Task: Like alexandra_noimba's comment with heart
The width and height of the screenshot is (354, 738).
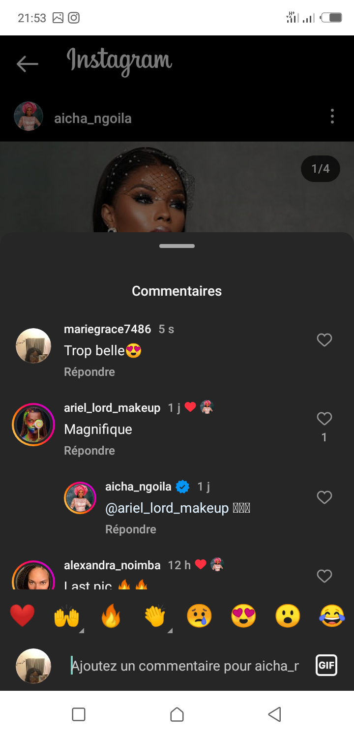Action: point(324,576)
